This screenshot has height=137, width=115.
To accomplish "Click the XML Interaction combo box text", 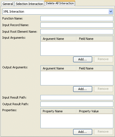I will click(x=14, y=12).
